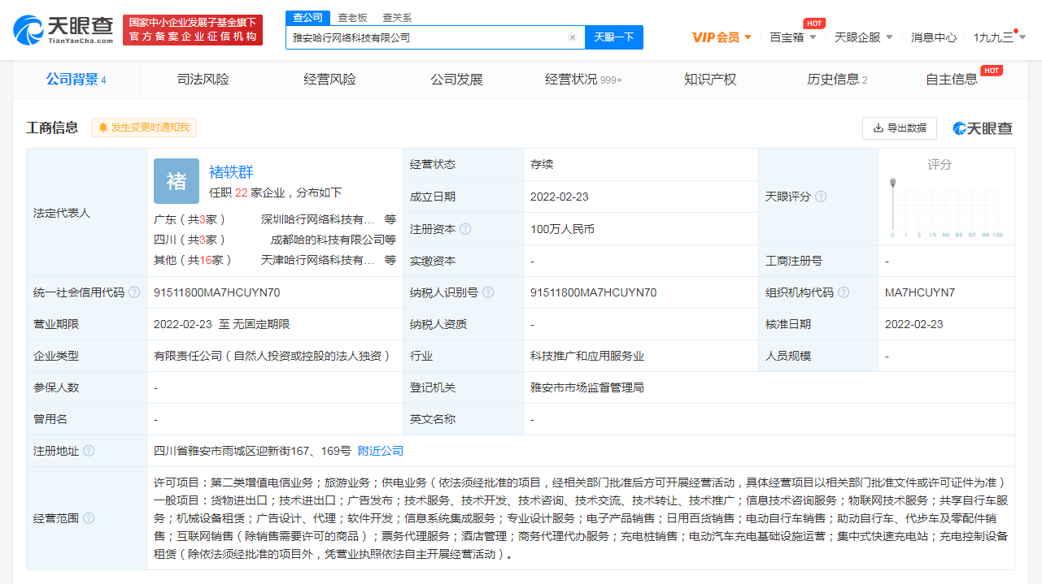
Task: Open legal representative 褚轶群 link
Action: 232,172
